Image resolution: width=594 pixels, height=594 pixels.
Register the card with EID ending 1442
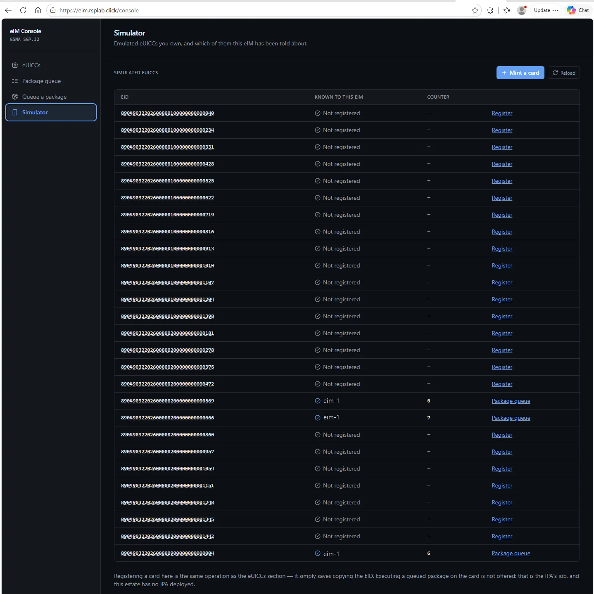[502, 536]
